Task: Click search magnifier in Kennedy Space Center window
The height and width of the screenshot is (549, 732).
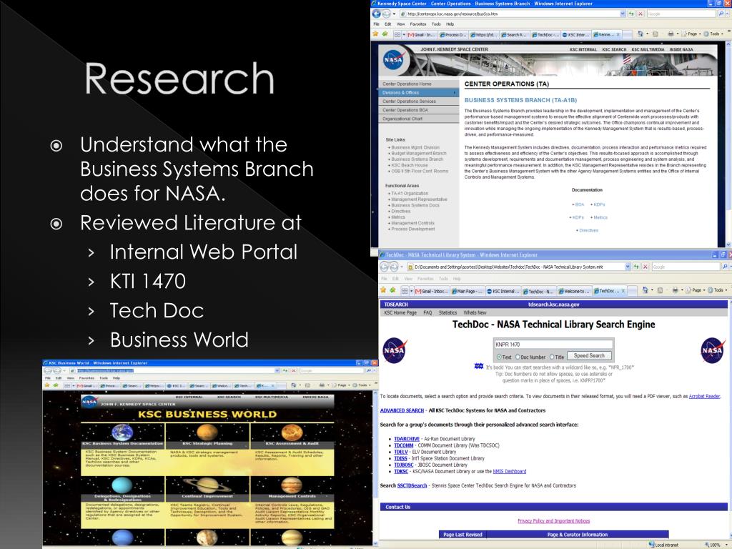Action: (721, 14)
